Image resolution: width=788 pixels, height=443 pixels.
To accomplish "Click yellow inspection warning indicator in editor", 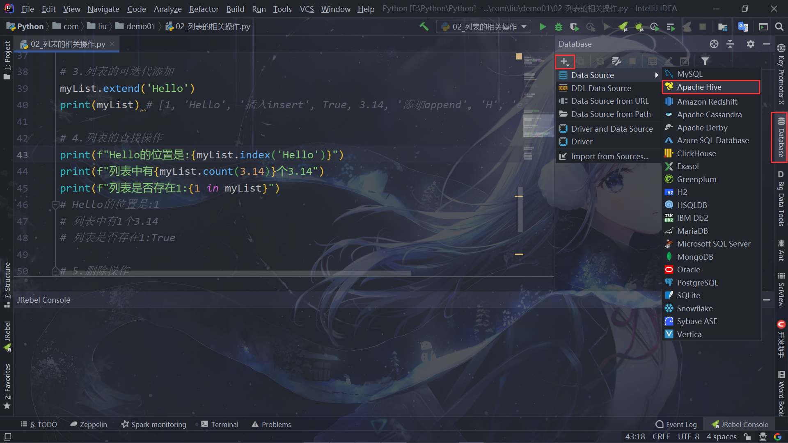I will (x=519, y=56).
